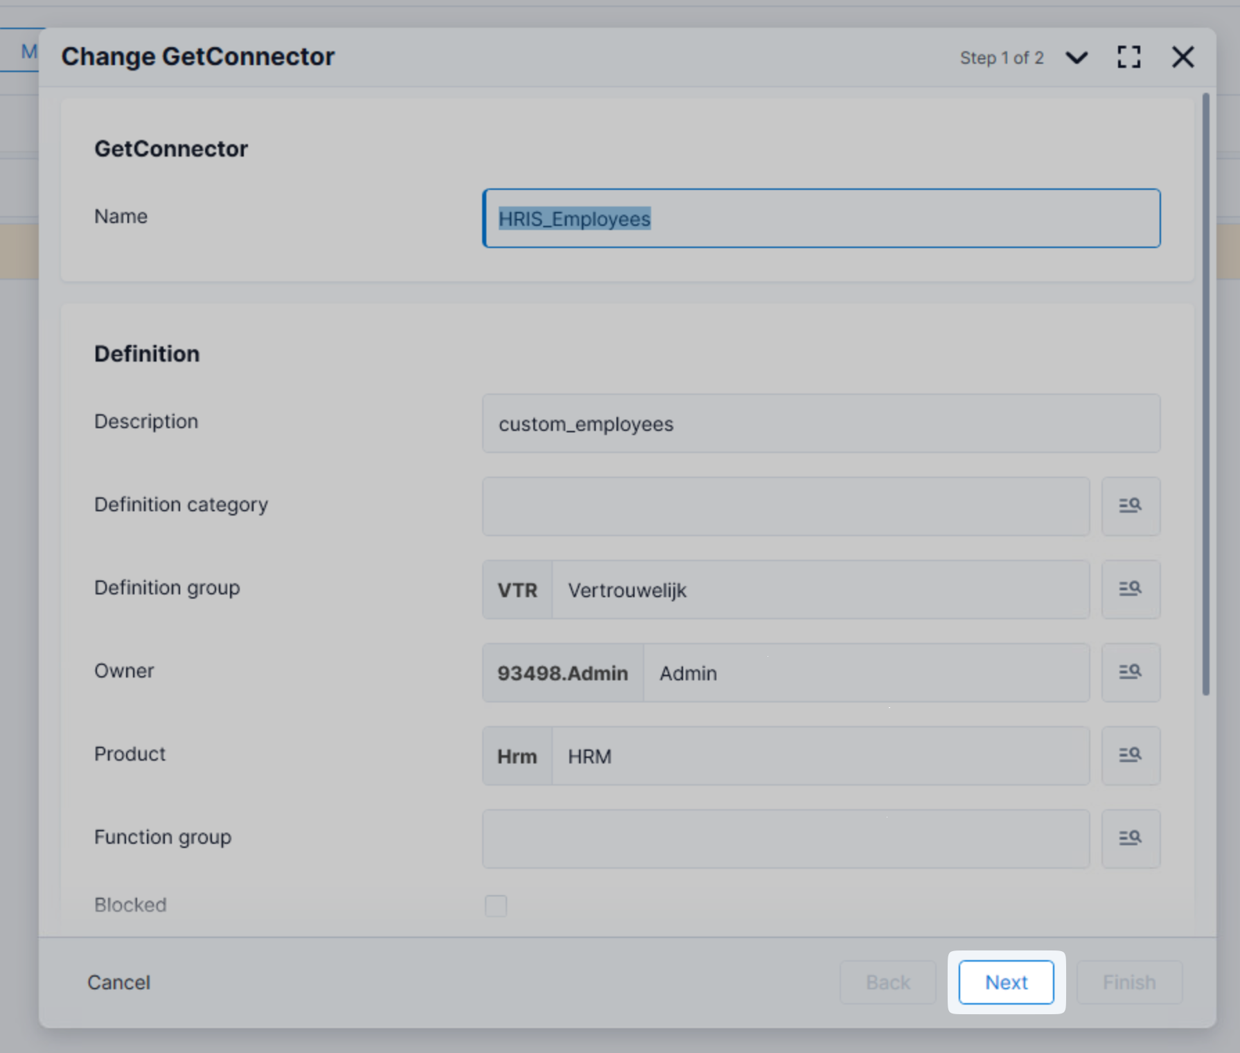Open the Product lookup icon
The height and width of the screenshot is (1053, 1240).
pos(1131,755)
